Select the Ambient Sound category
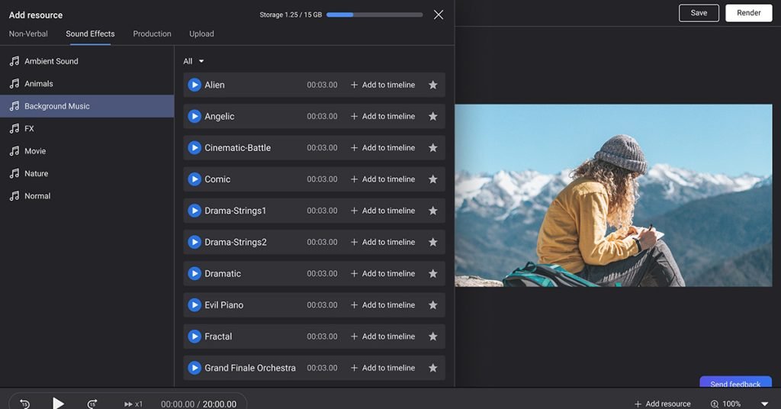Viewport: 781px width, 409px height. 51,61
